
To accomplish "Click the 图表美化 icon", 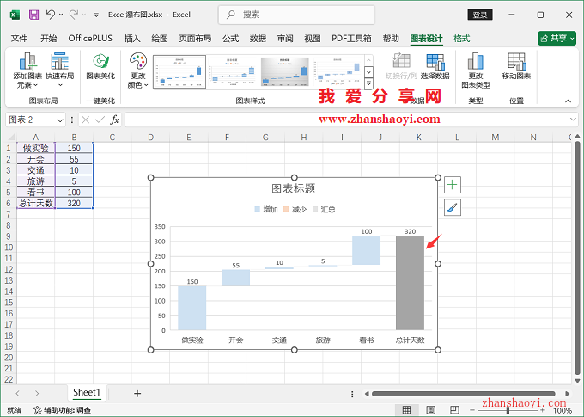I will [x=100, y=62].
